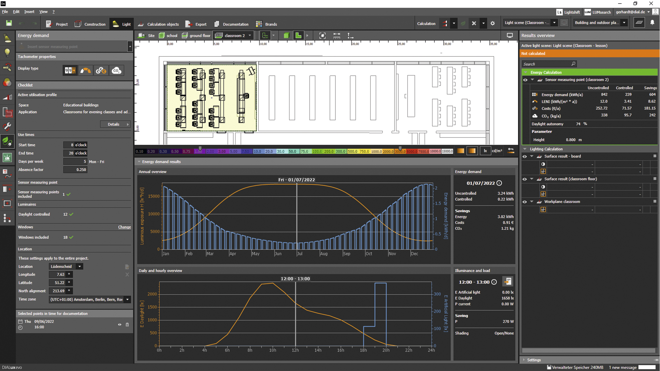Click export to documentation icon in Illuminance panel
Viewport: 660px width, 371px height.
[x=507, y=281]
